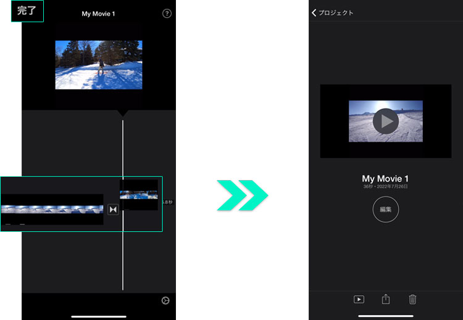This screenshot has width=463, height=320.
Task: Open project settings gear icon
Action: point(165,300)
